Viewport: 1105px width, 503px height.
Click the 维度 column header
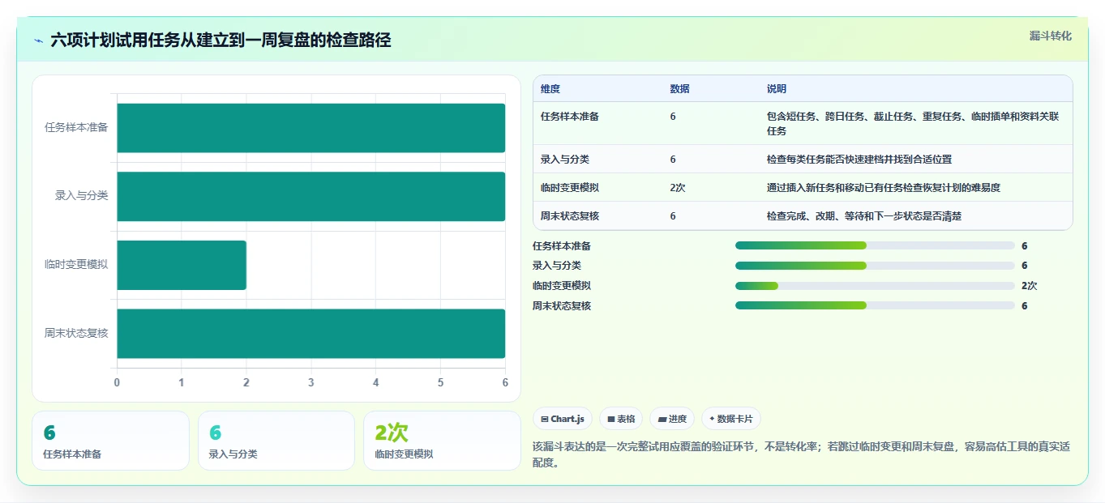(550, 89)
